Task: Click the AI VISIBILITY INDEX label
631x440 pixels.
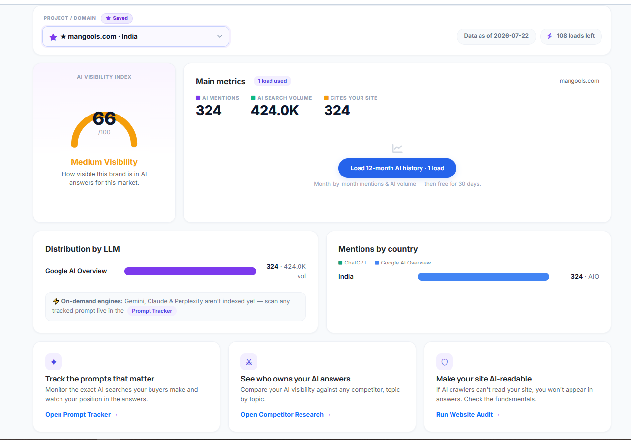Action: (104, 77)
